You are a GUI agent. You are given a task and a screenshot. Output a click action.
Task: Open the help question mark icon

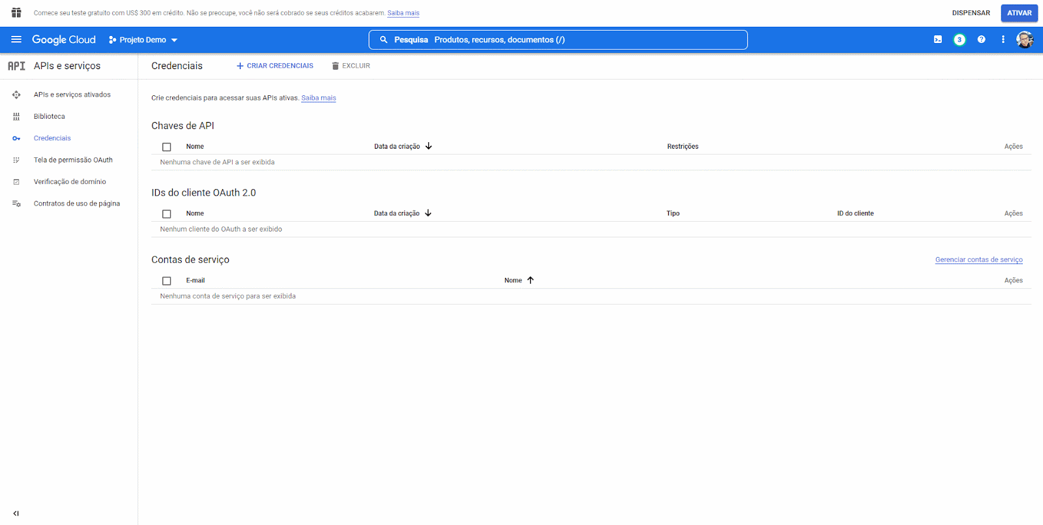981,40
